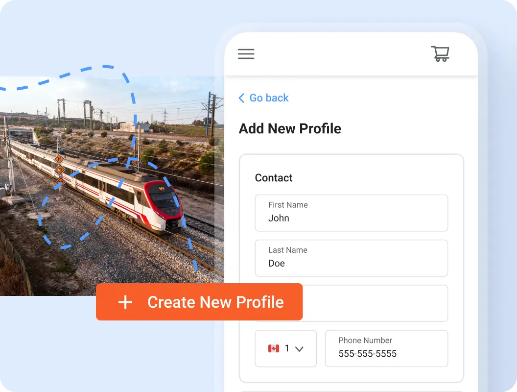Click the name John in the First Name field
The width and height of the screenshot is (517, 392).
279,218
